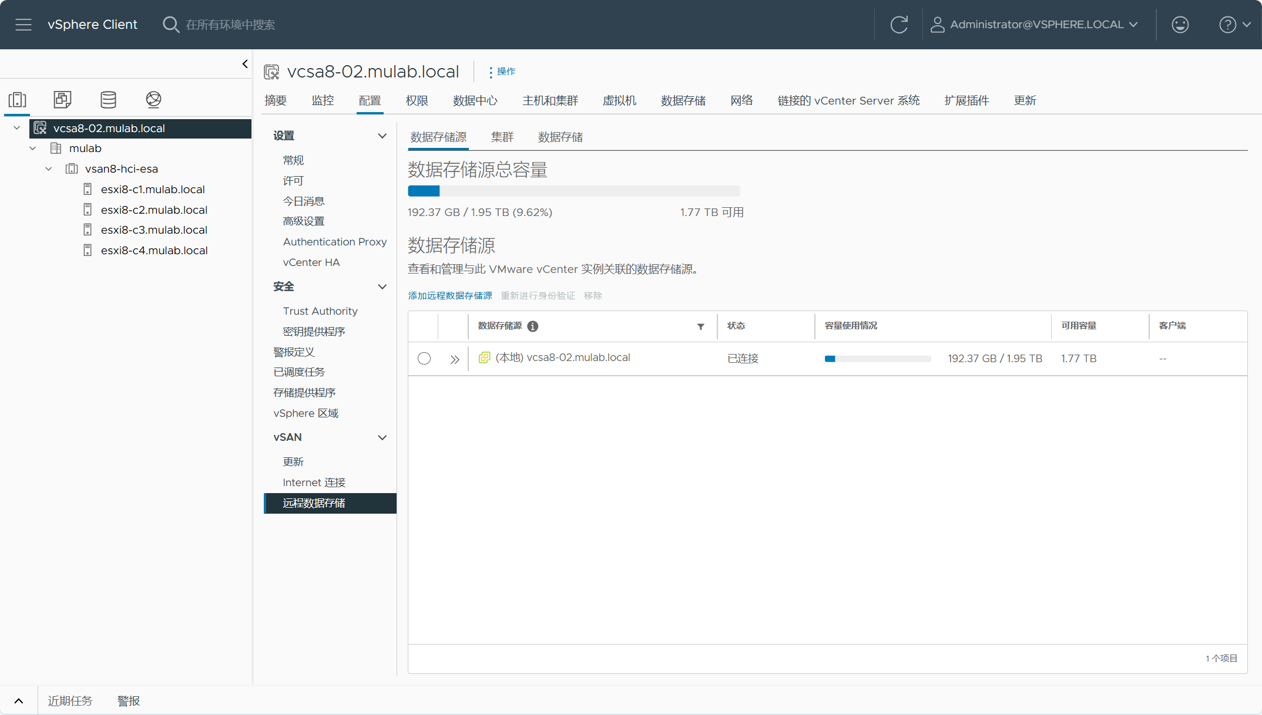1262x715 pixels.
Task: Switch to the 主机和集群 tab
Action: point(551,100)
